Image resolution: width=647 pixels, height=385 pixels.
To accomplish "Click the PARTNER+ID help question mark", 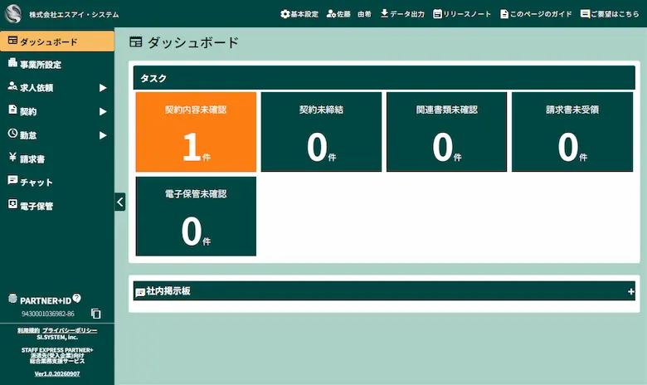I will click(77, 298).
